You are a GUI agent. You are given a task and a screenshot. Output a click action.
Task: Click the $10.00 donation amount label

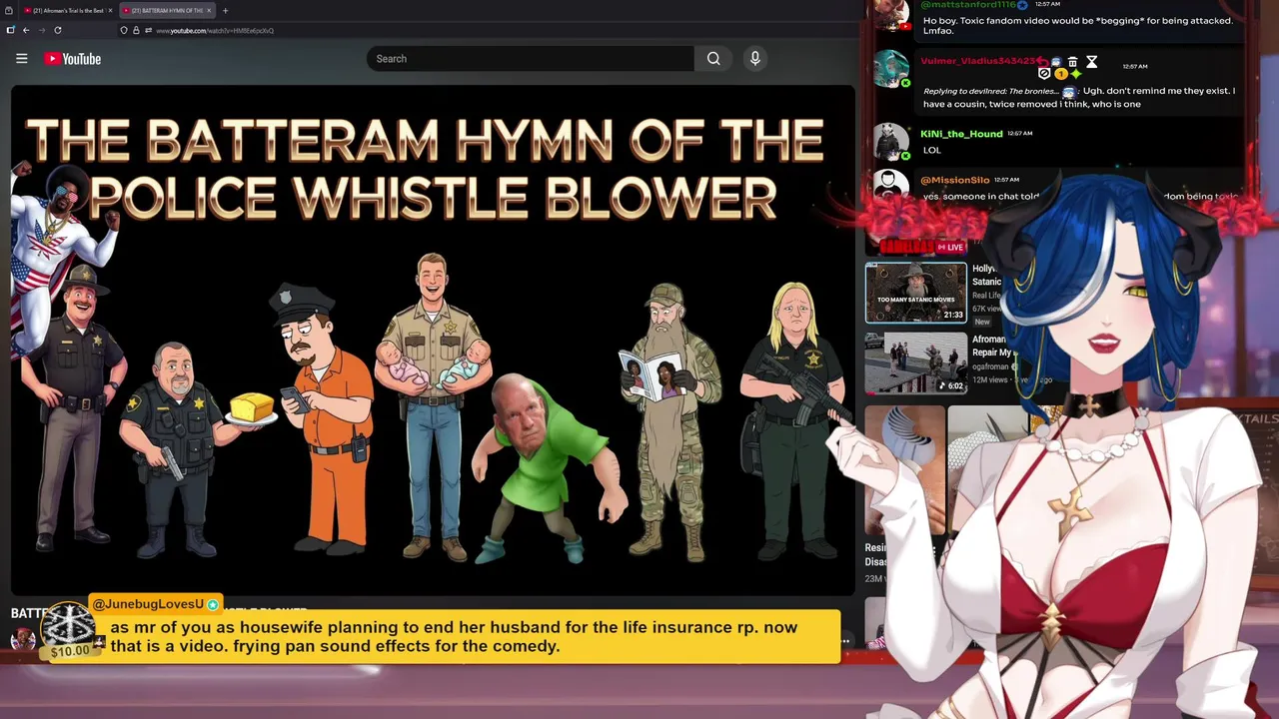(70, 651)
